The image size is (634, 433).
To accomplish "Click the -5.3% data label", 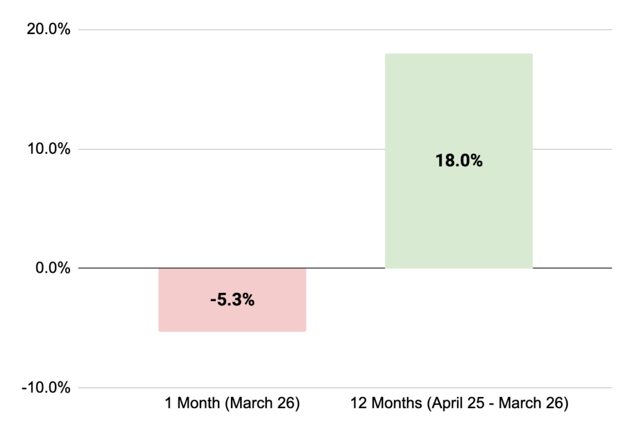I will (x=232, y=300).
